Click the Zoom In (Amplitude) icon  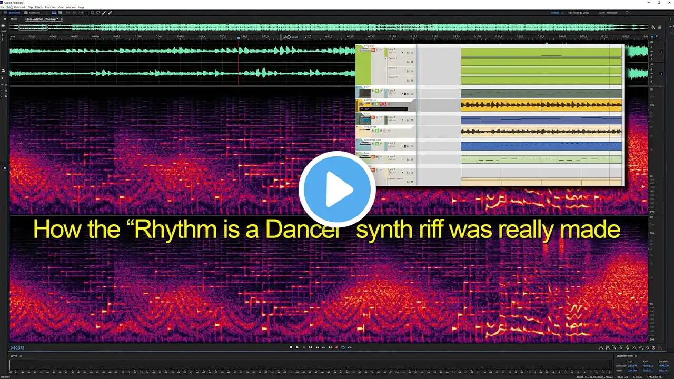tap(601, 347)
